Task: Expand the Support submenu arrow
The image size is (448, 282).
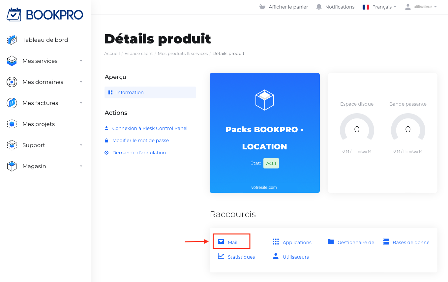Action: point(81,145)
